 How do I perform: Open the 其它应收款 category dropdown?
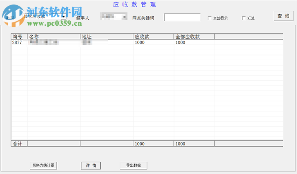pyautogui.click(x=64, y=17)
